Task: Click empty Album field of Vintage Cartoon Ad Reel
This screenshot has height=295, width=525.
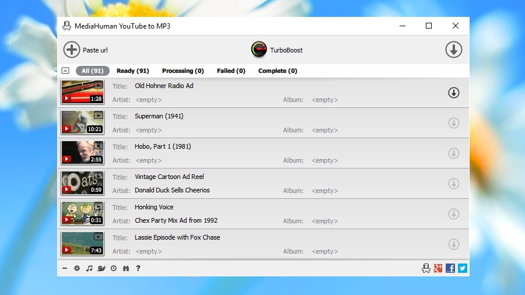Action: click(x=325, y=191)
